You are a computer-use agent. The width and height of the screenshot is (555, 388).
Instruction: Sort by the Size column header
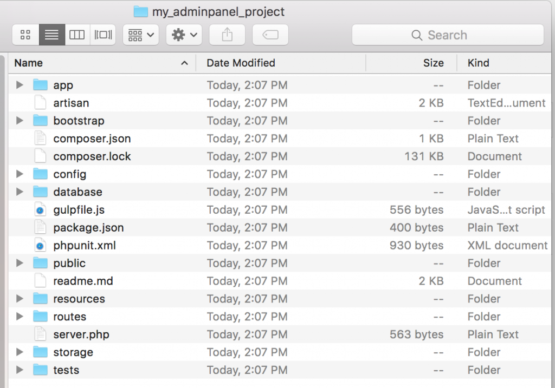(411, 63)
